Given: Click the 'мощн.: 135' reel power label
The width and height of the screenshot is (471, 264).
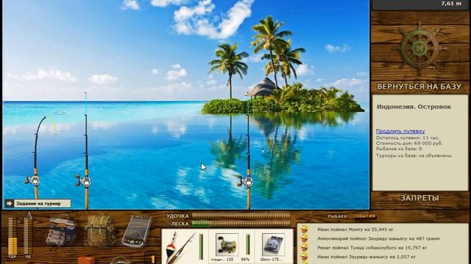Looking at the screenshot, I should coord(222,260).
